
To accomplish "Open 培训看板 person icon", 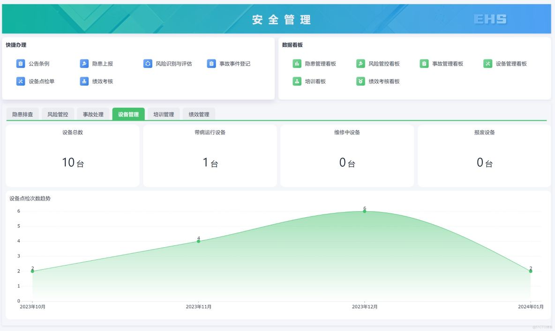I will (297, 81).
